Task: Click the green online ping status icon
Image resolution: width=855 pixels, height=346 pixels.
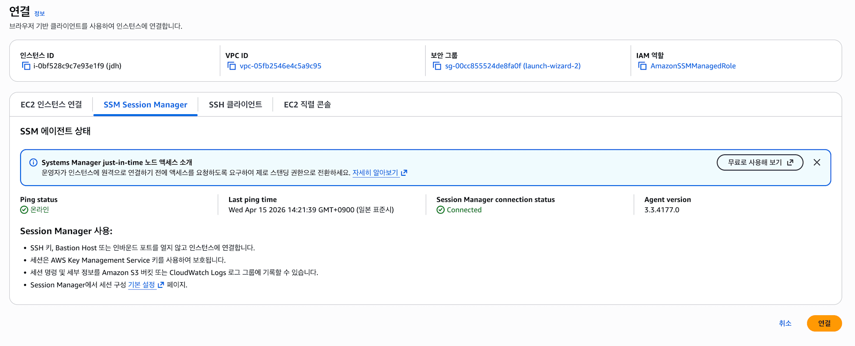Action: 24,210
